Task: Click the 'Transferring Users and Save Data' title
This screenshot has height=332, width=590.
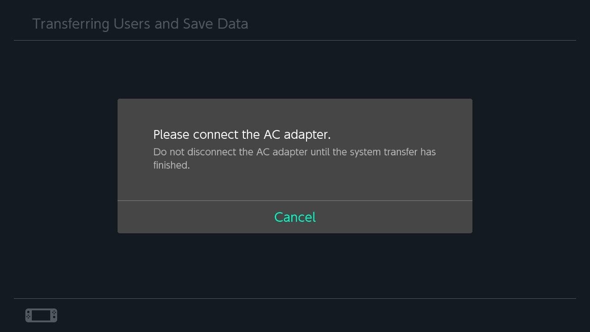Action: [x=140, y=24]
